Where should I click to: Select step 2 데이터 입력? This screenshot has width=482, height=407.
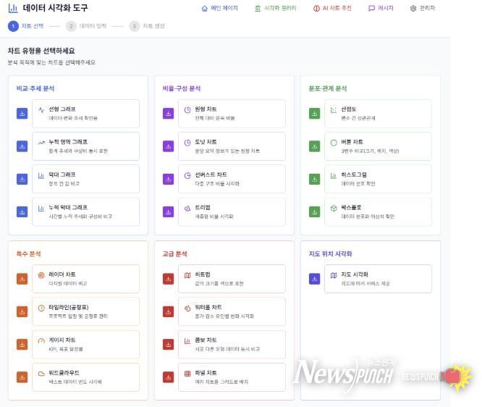pos(86,26)
